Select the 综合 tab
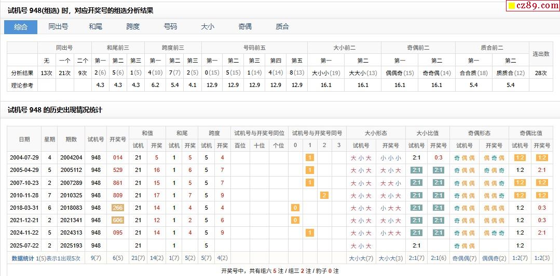This screenshot has width=560, height=276. coord(21,27)
